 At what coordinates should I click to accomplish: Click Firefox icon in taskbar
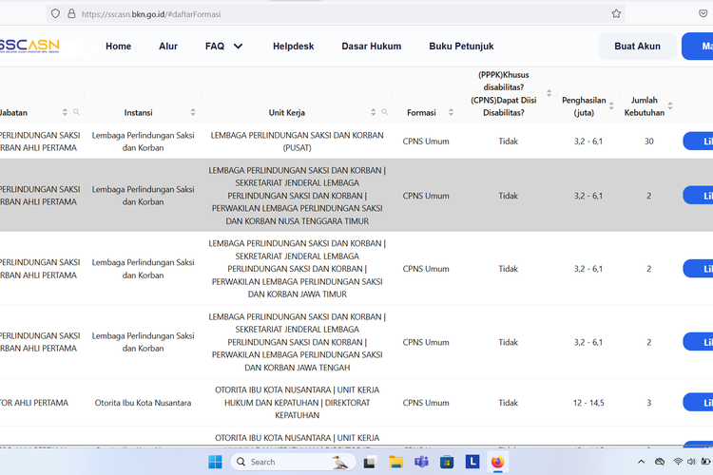[x=497, y=462]
